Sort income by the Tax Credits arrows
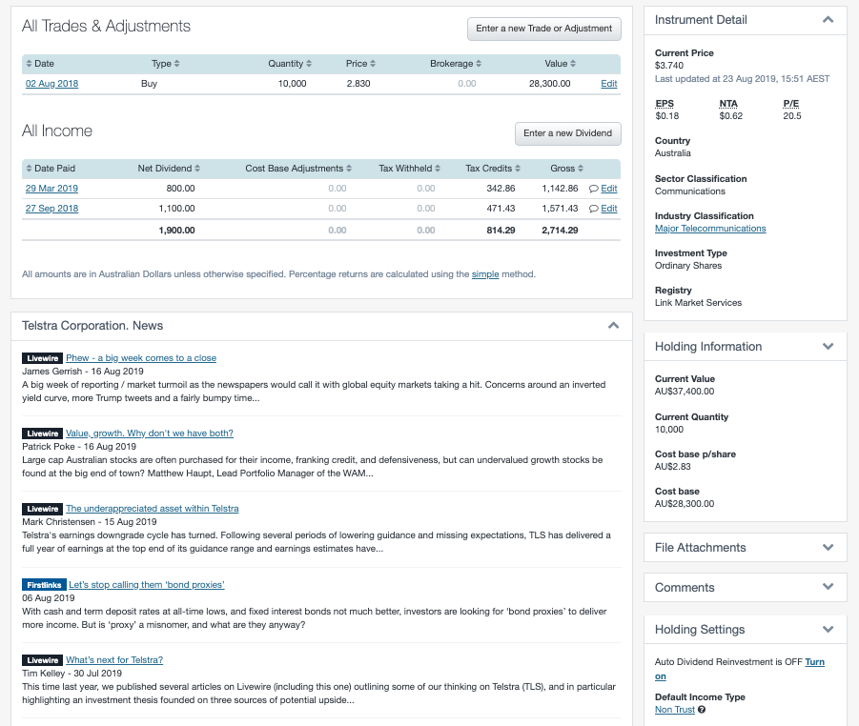This screenshot has width=859, height=726. [520, 169]
